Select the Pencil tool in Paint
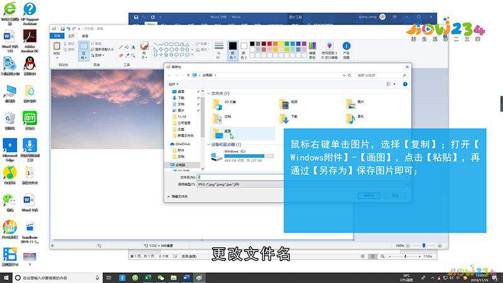This screenshot has height=283, width=503. 121,48
